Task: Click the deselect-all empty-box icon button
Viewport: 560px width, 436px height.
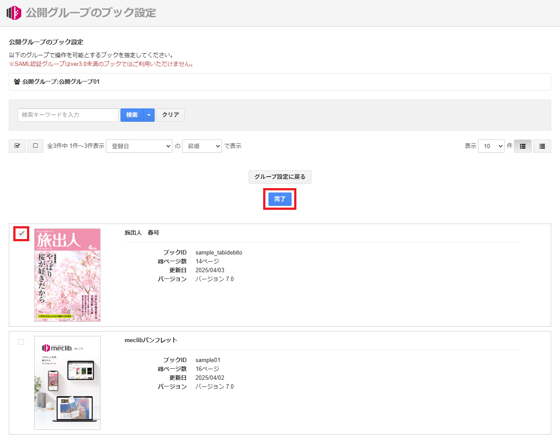Action: pyautogui.click(x=35, y=146)
